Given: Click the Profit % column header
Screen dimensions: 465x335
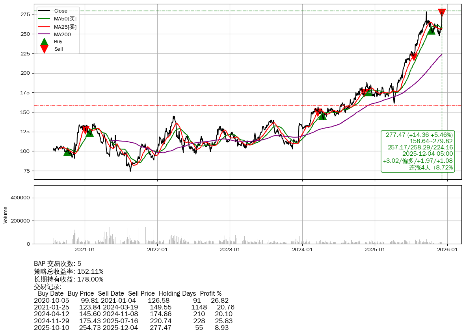Looking at the screenshot, I should click(x=210, y=293).
